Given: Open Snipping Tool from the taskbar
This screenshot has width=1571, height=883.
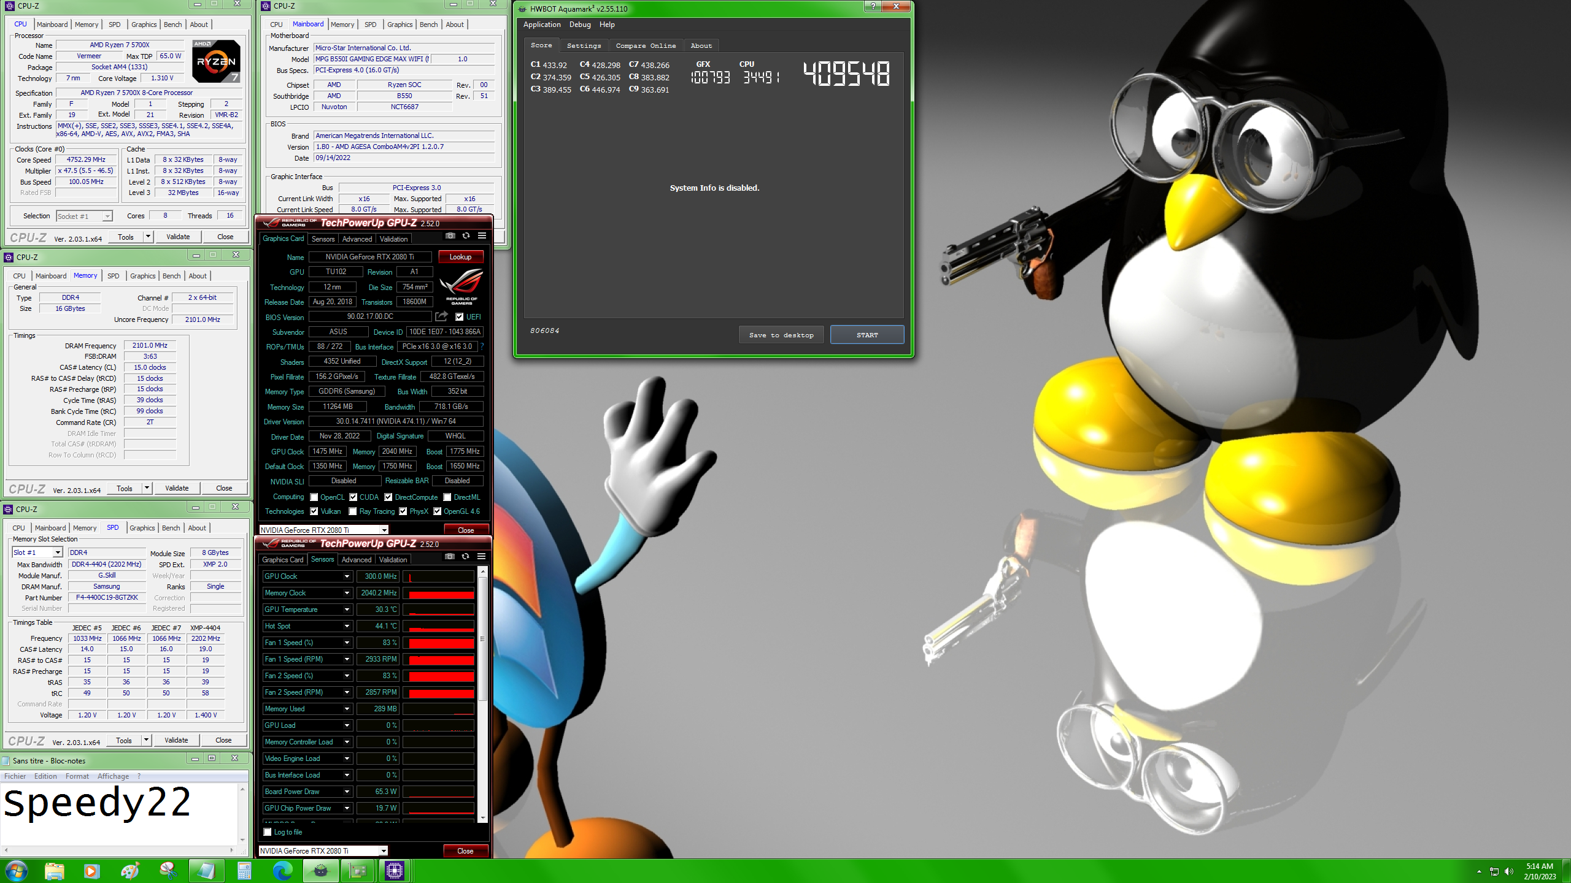Looking at the screenshot, I should (168, 871).
